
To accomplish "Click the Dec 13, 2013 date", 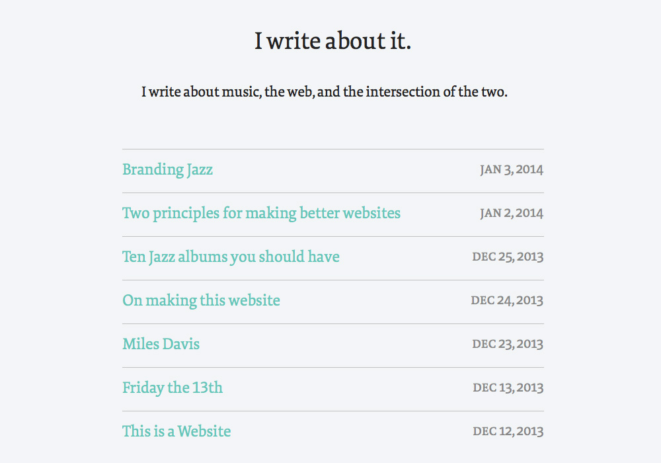I will (x=508, y=388).
